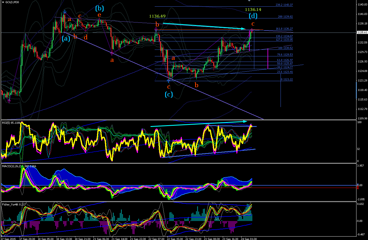Click Fibonacci level 23.6 1123.41
368x240 pixels.
click(x=285, y=72)
